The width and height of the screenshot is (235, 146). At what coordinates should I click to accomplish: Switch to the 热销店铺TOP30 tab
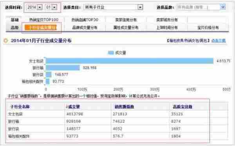(x=85, y=20)
